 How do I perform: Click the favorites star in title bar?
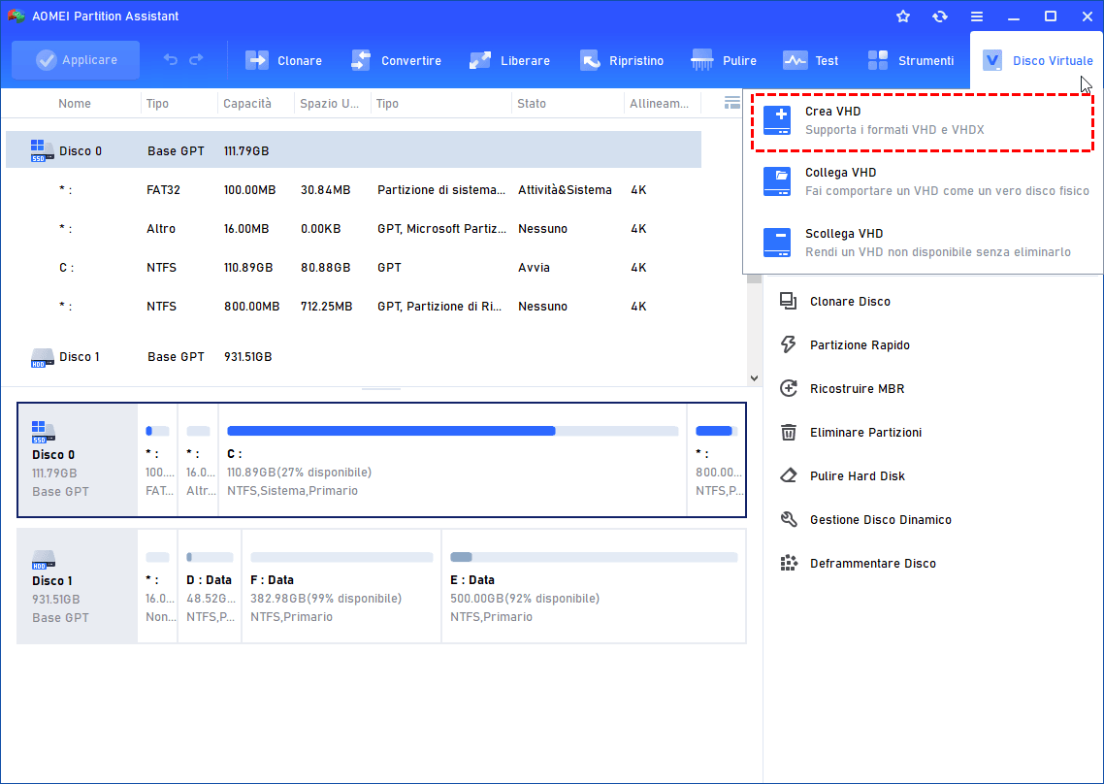point(903,16)
